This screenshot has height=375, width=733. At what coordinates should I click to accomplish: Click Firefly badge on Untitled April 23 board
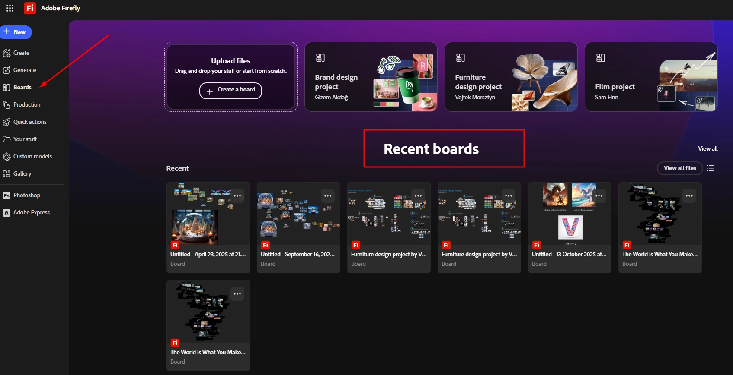[x=175, y=245]
